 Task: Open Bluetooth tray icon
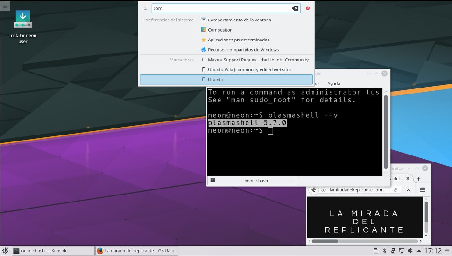[385, 251]
